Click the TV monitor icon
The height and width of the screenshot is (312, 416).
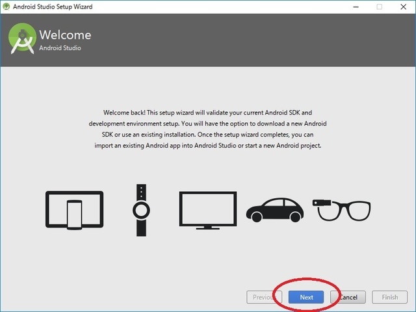pyautogui.click(x=208, y=210)
